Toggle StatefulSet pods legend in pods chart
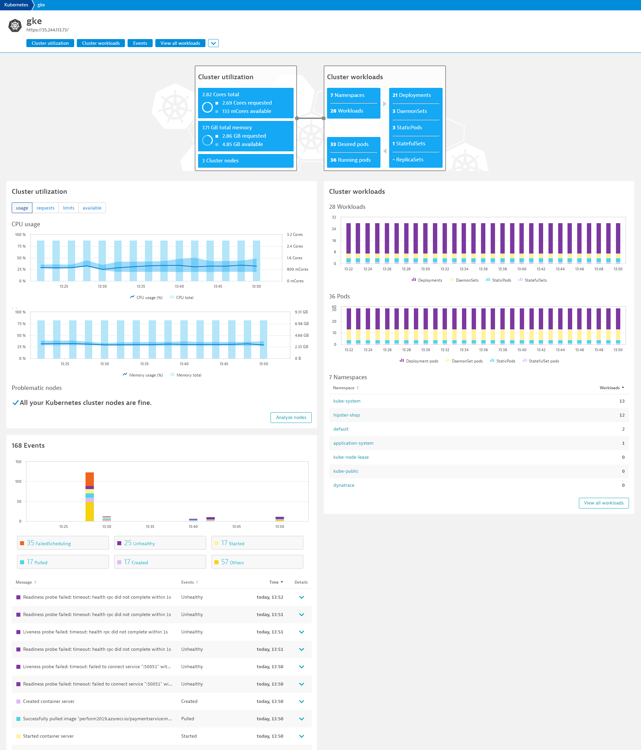This screenshot has width=641, height=750. (541, 361)
